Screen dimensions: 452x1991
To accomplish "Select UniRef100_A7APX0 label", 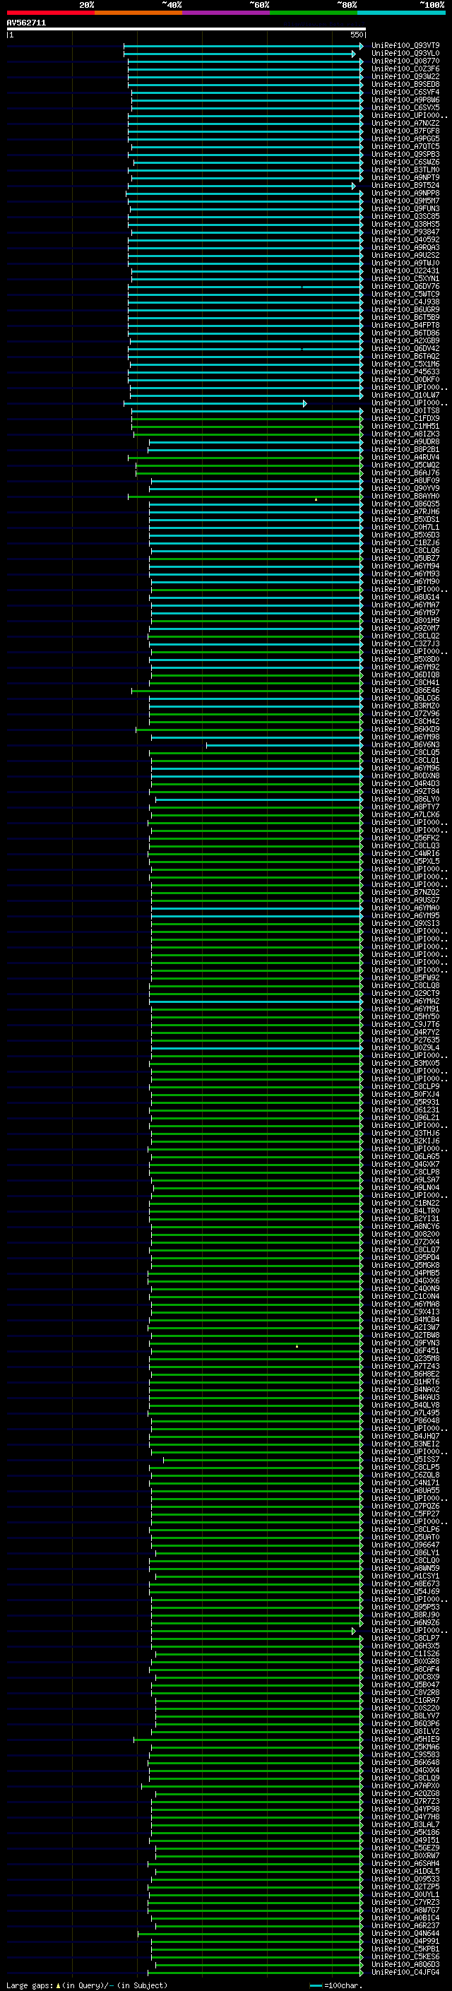I will [405, 1785].
